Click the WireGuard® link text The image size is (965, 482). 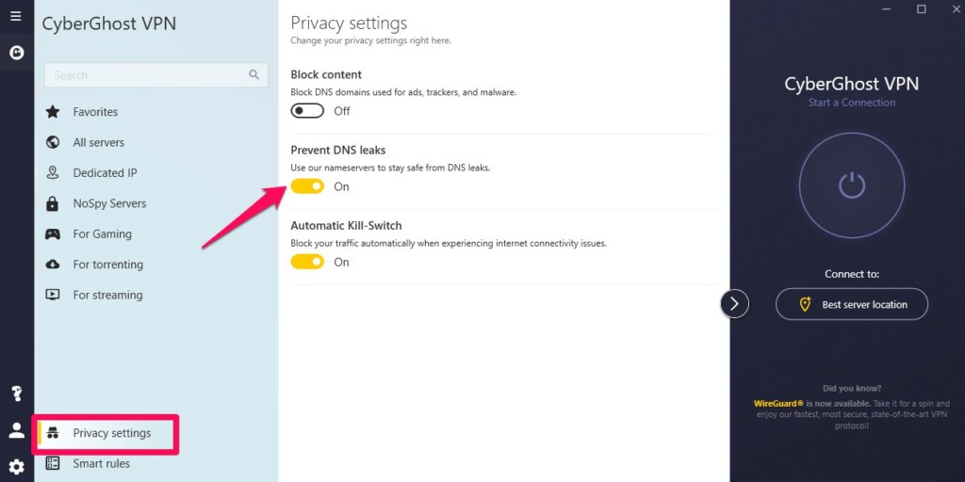pyautogui.click(x=778, y=404)
